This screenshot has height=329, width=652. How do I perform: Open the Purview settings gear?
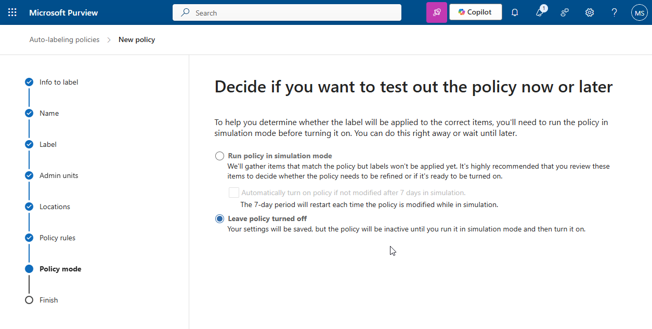pos(589,12)
